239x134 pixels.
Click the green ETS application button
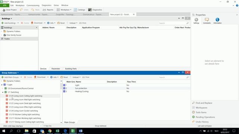[4, 5]
